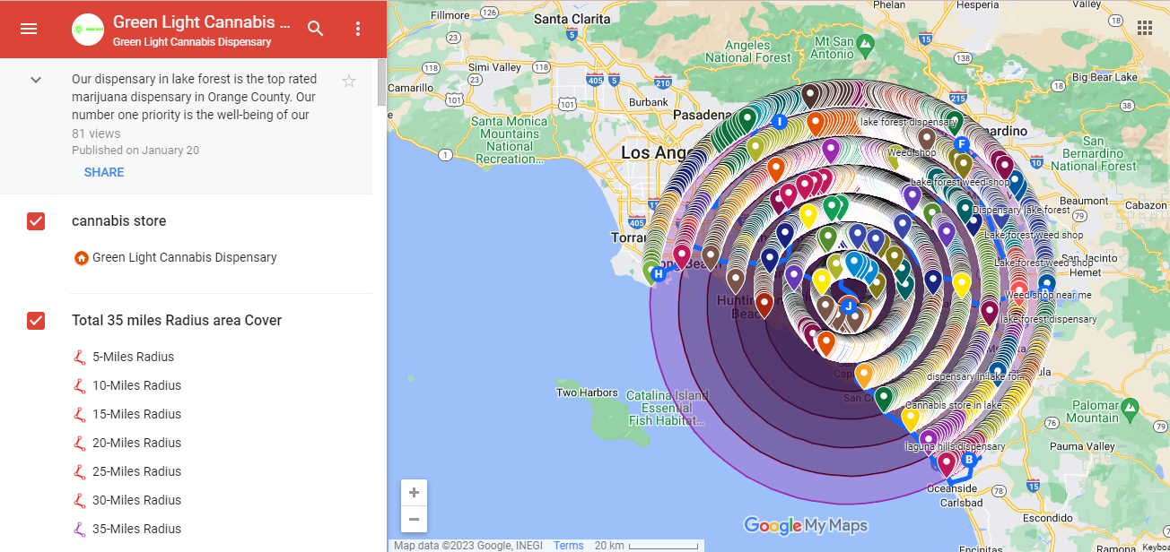This screenshot has height=552, width=1170.
Task: Click the Weed shop map label
Action: 912,153
